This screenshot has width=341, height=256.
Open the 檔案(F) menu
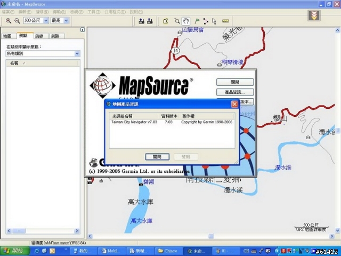click(8, 12)
